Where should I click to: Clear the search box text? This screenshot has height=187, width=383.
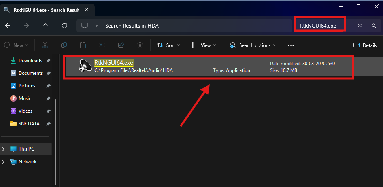[360, 26]
